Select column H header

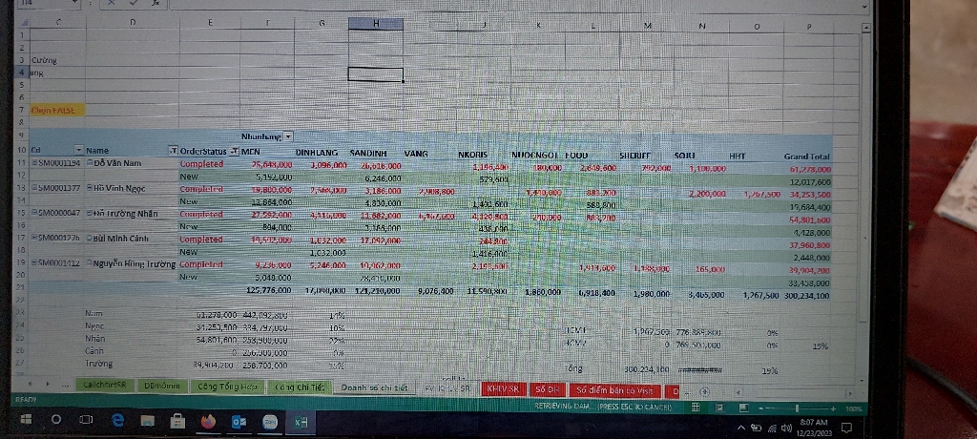[374, 23]
